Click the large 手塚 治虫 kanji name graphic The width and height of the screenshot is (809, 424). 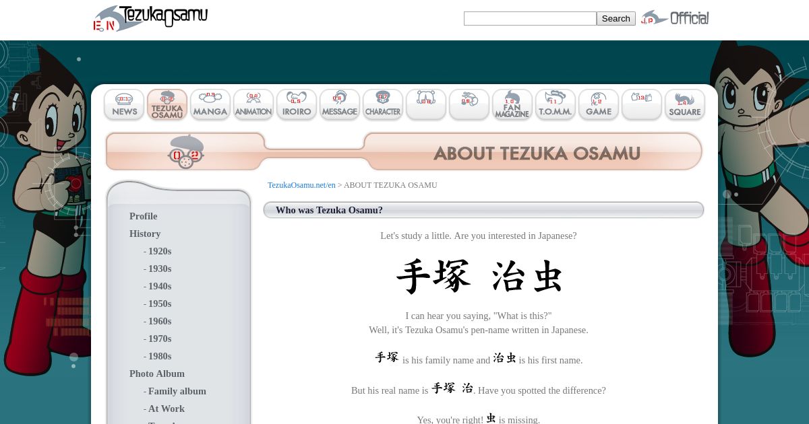479,276
